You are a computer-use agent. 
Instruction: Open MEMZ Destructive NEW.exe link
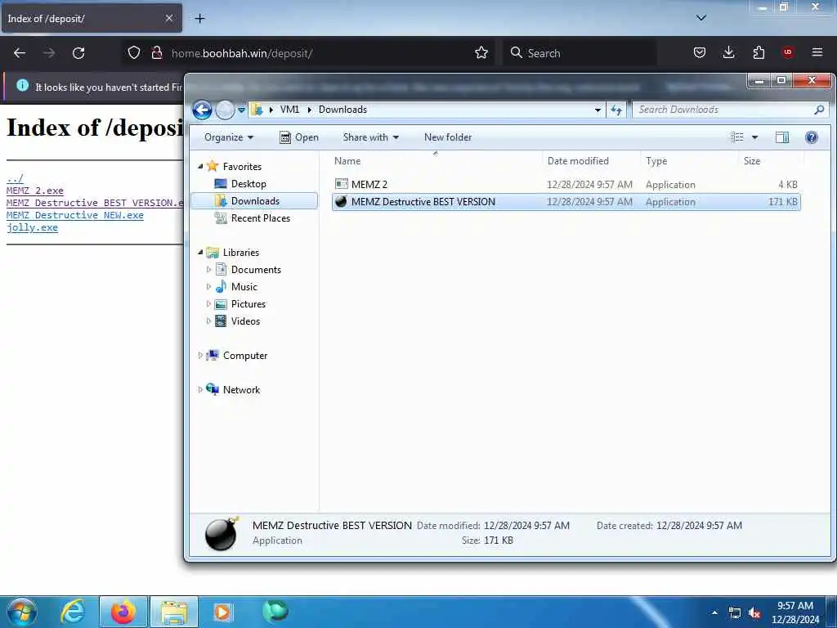(74, 215)
